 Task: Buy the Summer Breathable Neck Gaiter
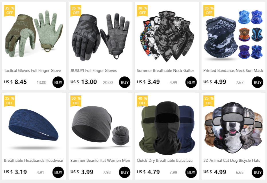(x=191, y=82)
